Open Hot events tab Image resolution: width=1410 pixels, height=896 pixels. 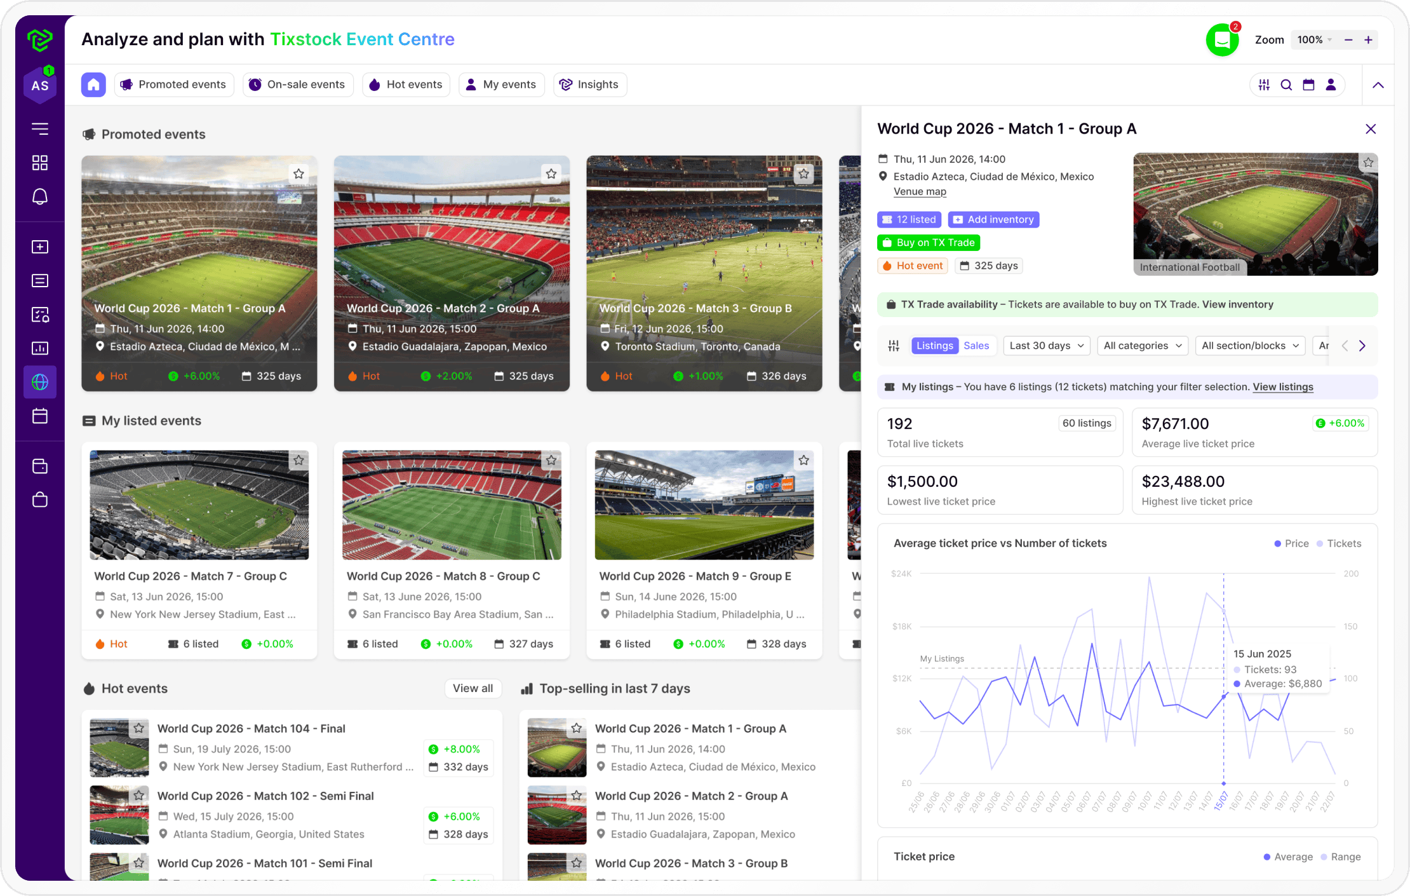[406, 85]
